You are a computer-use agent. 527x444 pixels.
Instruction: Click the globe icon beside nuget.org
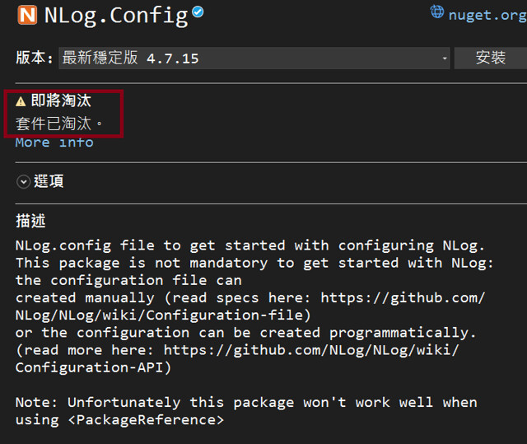[436, 12]
